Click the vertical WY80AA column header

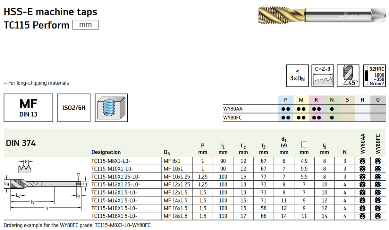363,144
